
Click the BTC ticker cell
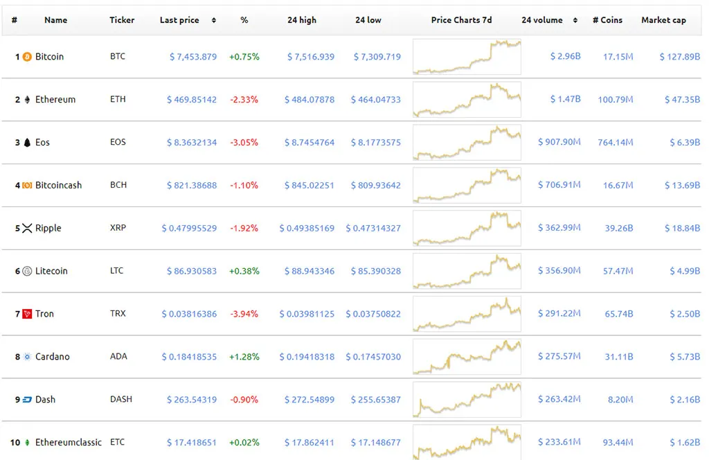coord(118,57)
